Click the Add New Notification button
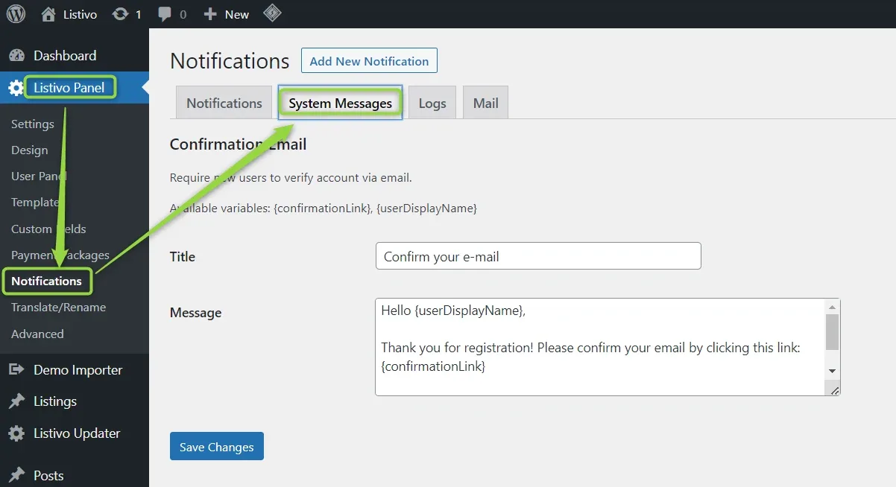This screenshot has width=896, height=487. tap(369, 61)
